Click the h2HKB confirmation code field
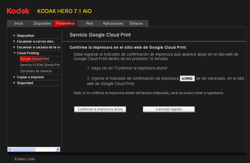The width and height of the screenshot is (250, 163). 187,79
